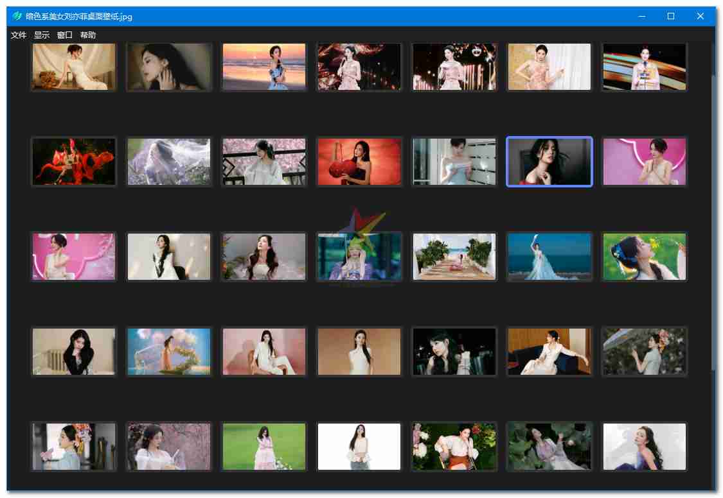Open the blue gown by ocean thumbnail
The image size is (723, 498).
(x=549, y=257)
